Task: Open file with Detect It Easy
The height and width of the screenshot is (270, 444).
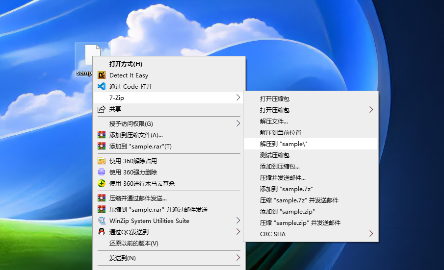Action: pyautogui.click(x=169, y=75)
